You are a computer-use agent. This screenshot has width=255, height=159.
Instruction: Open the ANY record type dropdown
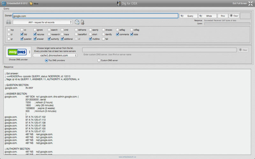pyautogui.click(x=43, y=22)
